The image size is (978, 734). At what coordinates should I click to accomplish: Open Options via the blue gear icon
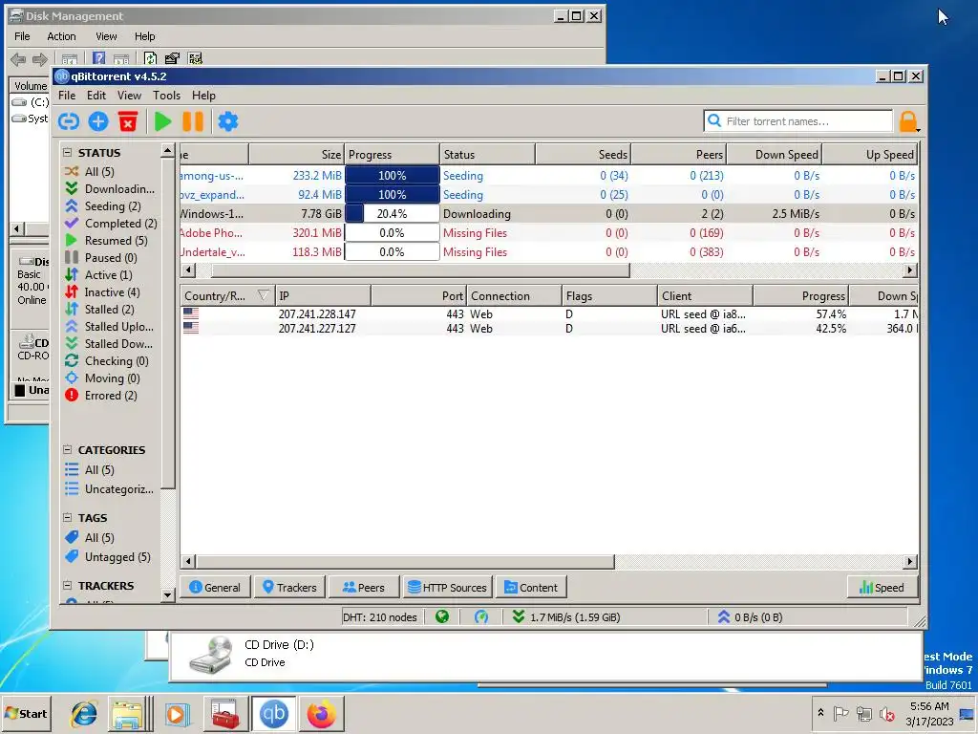tap(228, 121)
